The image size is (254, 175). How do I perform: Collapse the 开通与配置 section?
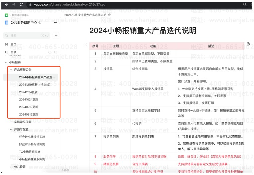pyautogui.click(x=11, y=129)
